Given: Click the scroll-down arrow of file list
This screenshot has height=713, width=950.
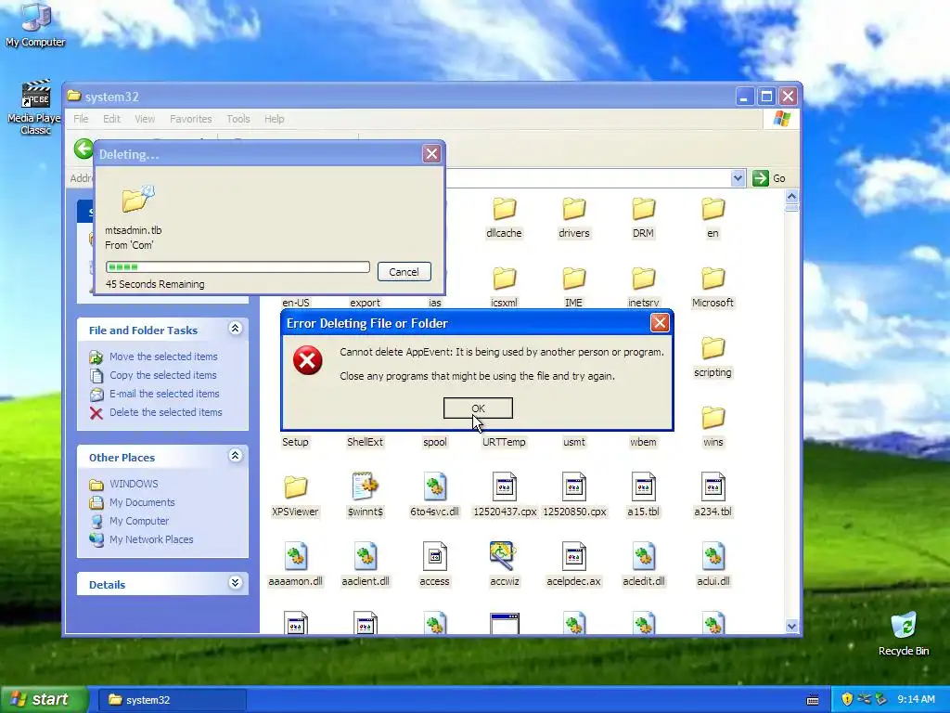Looking at the screenshot, I should (x=791, y=627).
